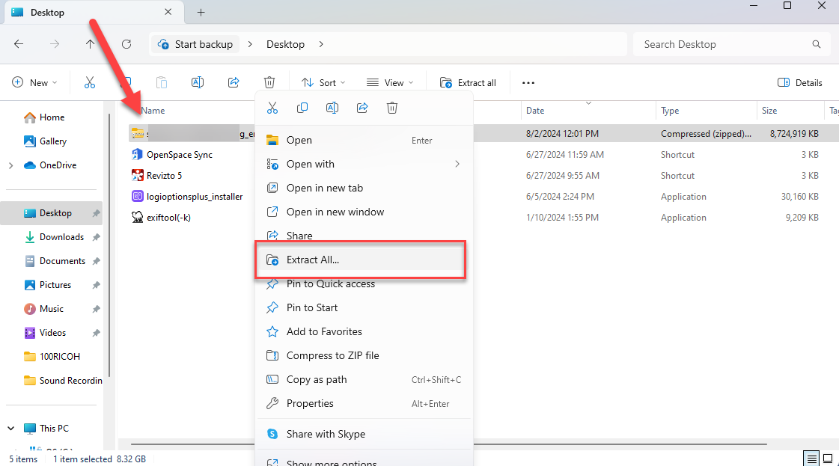The width and height of the screenshot is (839, 466).
Task: Click the Refresh icon in the address bar
Action: 126,44
